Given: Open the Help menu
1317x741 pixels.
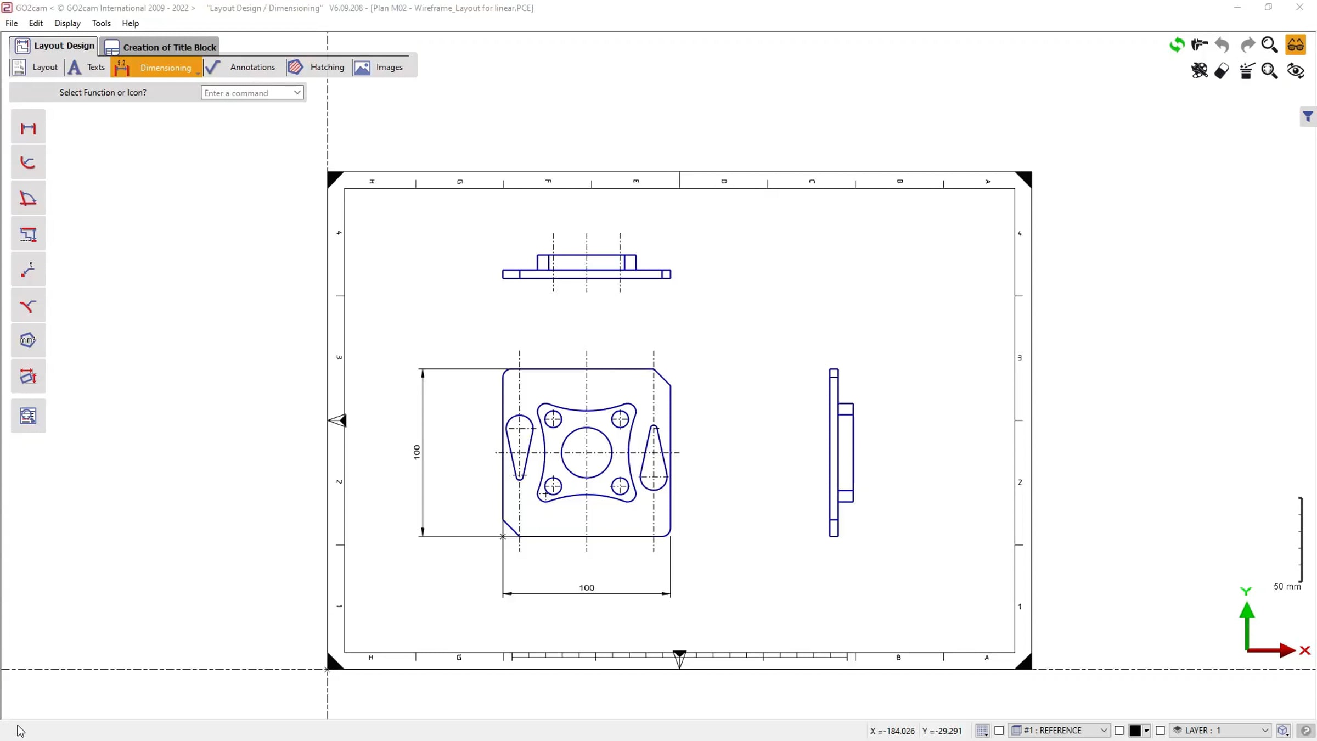Looking at the screenshot, I should click(131, 23).
